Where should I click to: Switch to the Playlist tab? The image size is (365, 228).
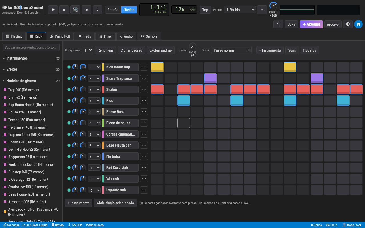coord(14,36)
